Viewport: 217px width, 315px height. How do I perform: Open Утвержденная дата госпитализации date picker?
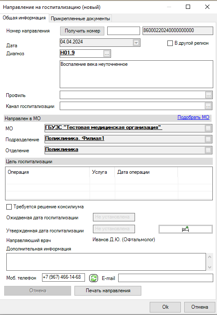[x=114, y=229]
